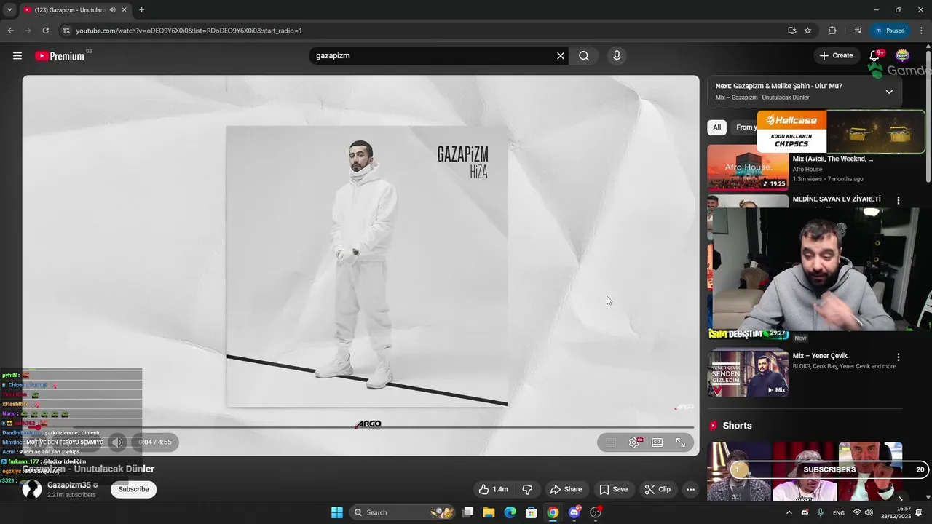Open the MEDİNE SAYAN EV ZİYARETİ title
Viewport: 932px width, 524px height.
coord(837,199)
